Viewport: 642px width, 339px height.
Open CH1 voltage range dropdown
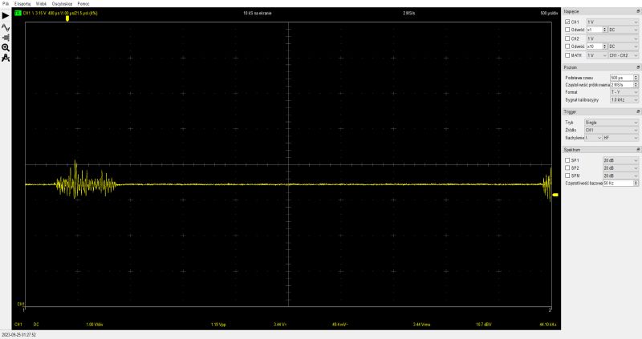tap(612, 22)
